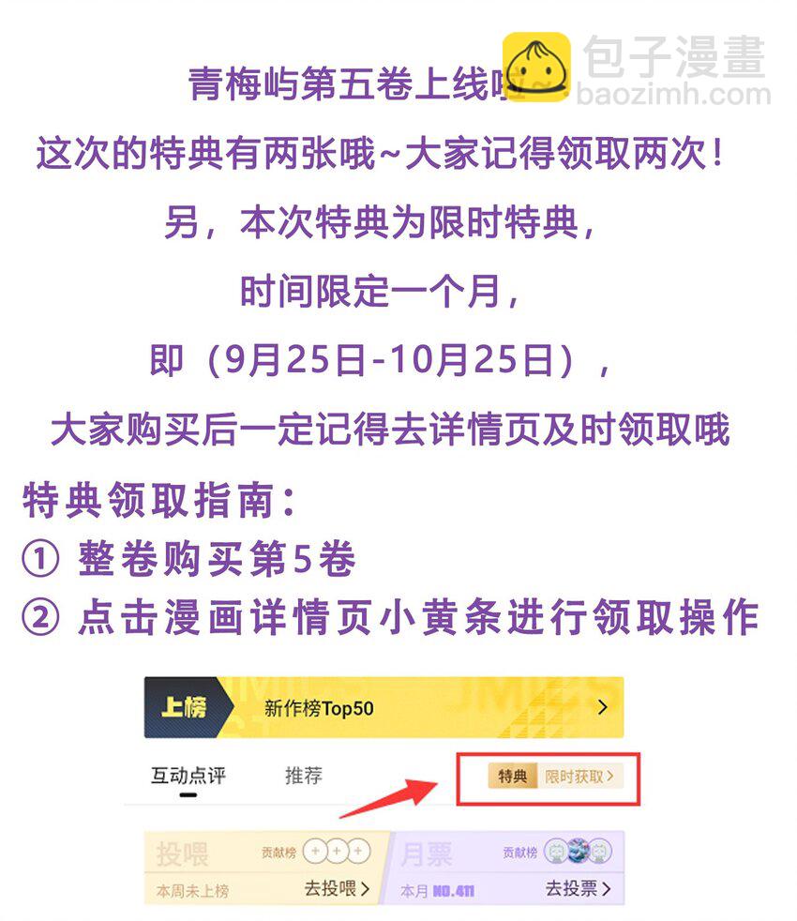Expand the ranking banner right chevron

click(x=602, y=707)
